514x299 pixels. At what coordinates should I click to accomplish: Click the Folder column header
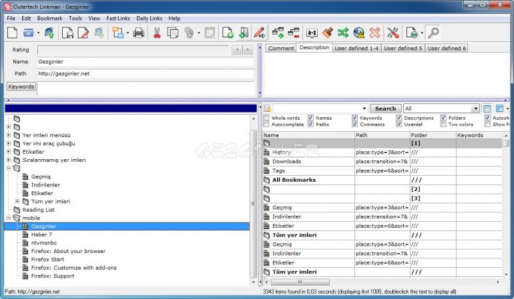tap(433, 135)
